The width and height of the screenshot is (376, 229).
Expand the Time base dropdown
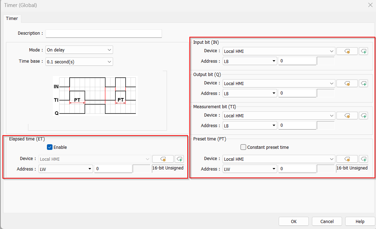point(79,62)
